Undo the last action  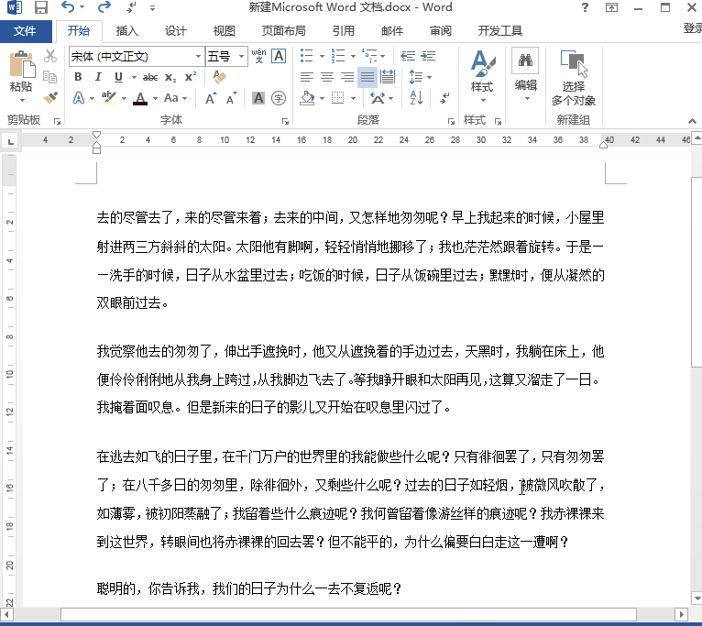tap(67, 7)
